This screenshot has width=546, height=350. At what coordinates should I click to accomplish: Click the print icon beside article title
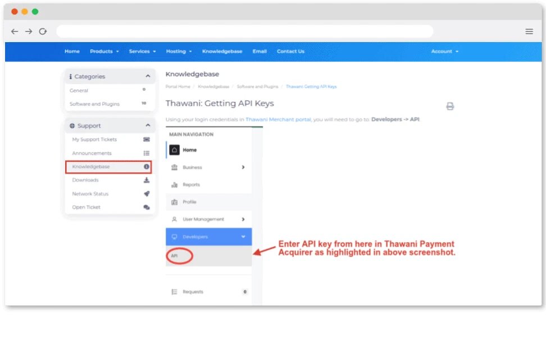click(450, 106)
